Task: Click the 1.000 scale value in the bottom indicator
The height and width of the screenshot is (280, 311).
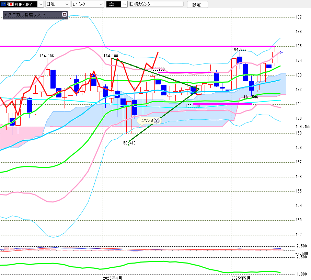Action: pos(302,274)
